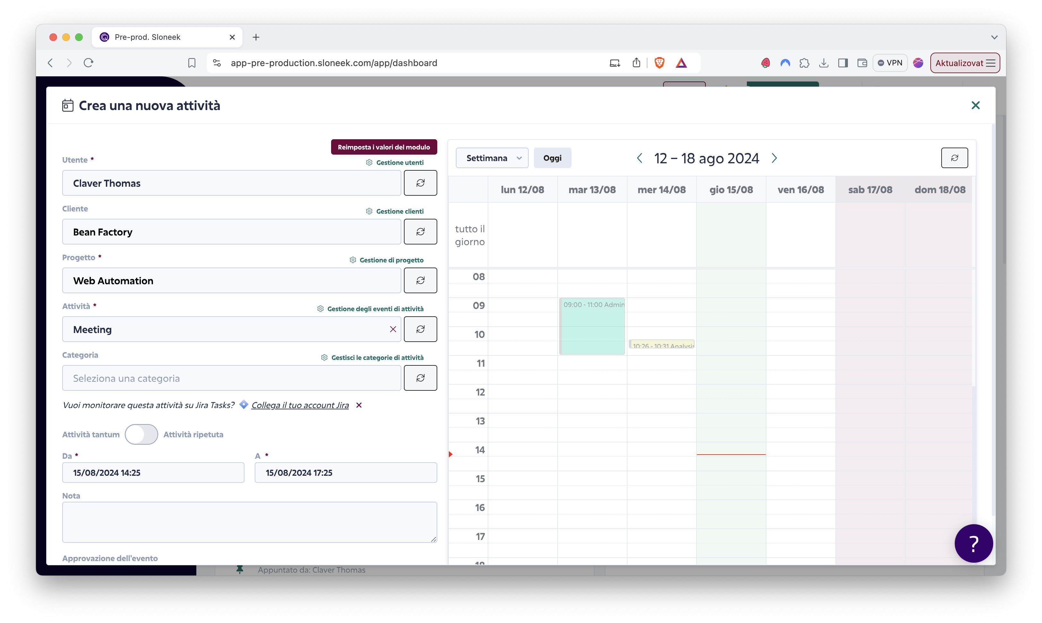Toggle Attività tantum / ripetuta switch
1042x623 pixels.
point(141,434)
